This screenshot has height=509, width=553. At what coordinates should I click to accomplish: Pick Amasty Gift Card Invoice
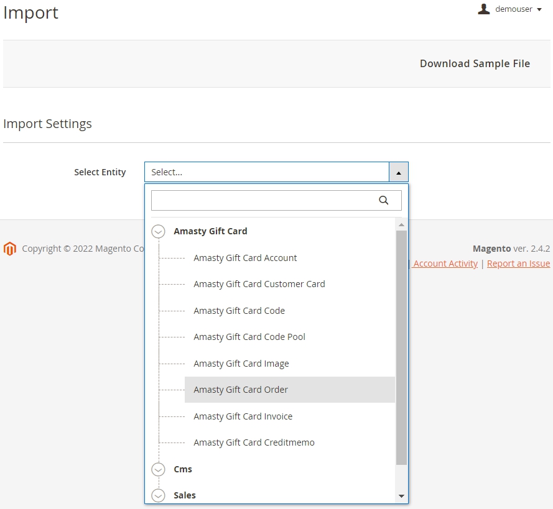(243, 416)
